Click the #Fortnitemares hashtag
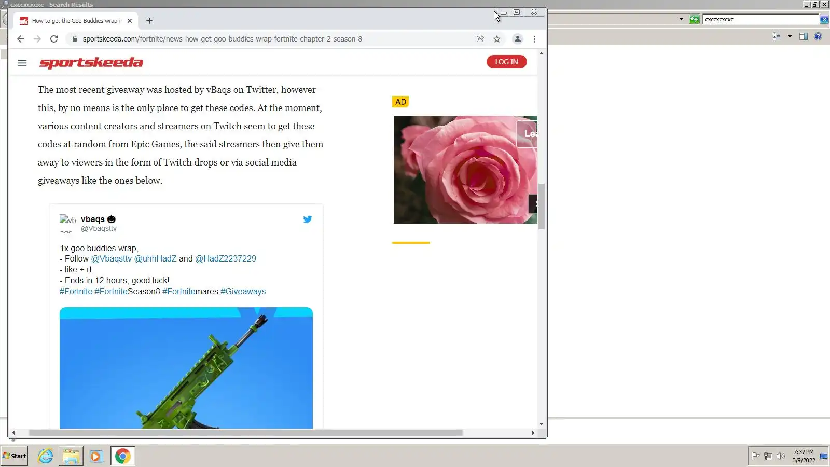Image resolution: width=830 pixels, height=467 pixels. pyautogui.click(x=190, y=292)
